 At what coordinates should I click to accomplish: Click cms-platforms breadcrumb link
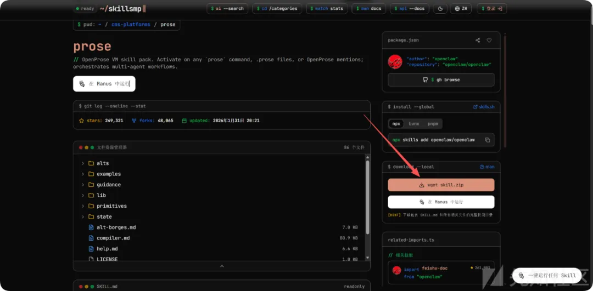pos(131,25)
